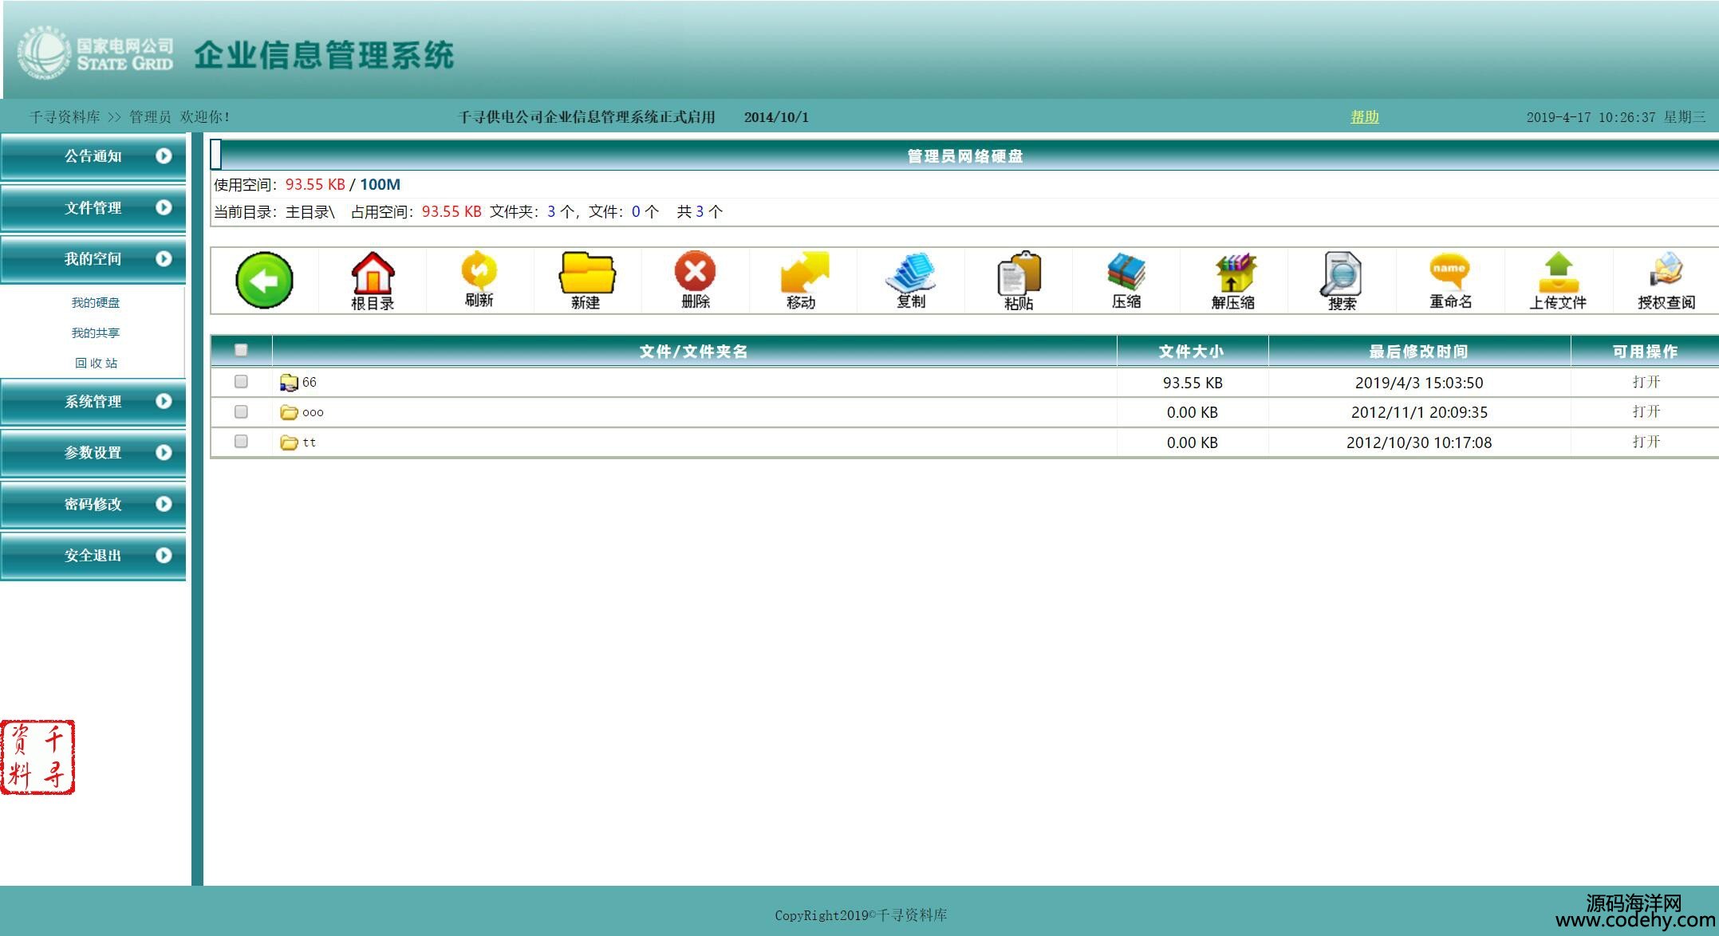Image resolution: width=1719 pixels, height=936 pixels.
Task: Click the 帮助 help link
Action: 1364,116
